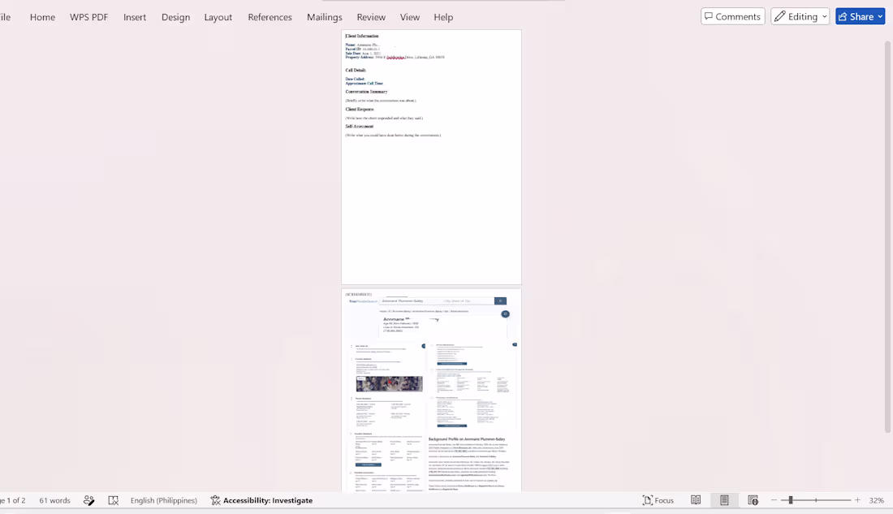
Task: Click the vertical document scrollbar
Action: pyautogui.click(x=887, y=236)
